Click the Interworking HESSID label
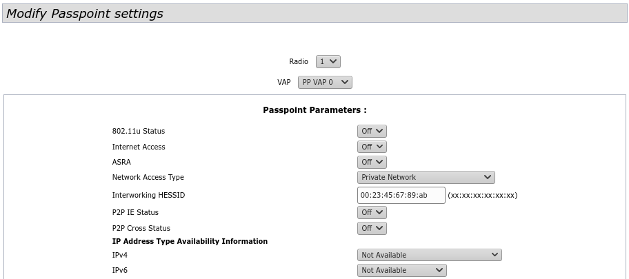This screenshot has height=279, width=629. point(148,195)
